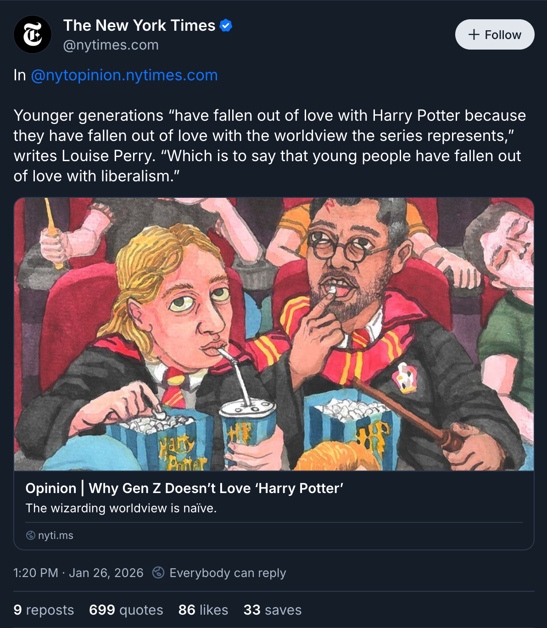The image size is (547, 628).
Task: Click The New York Times profile avatar
Action: (x=33, y=34)
